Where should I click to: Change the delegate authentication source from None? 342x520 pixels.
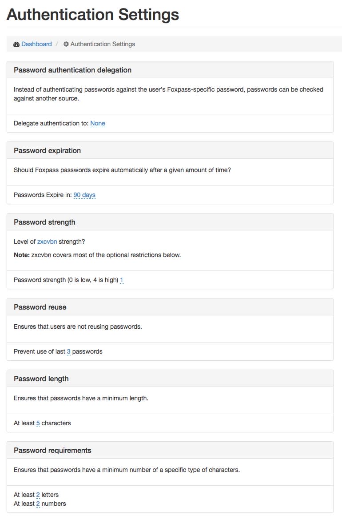click(98, 123)
